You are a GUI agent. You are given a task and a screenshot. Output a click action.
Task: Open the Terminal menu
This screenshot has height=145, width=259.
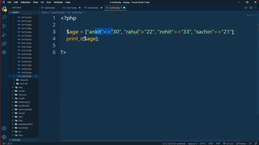(x=58, y=2)
